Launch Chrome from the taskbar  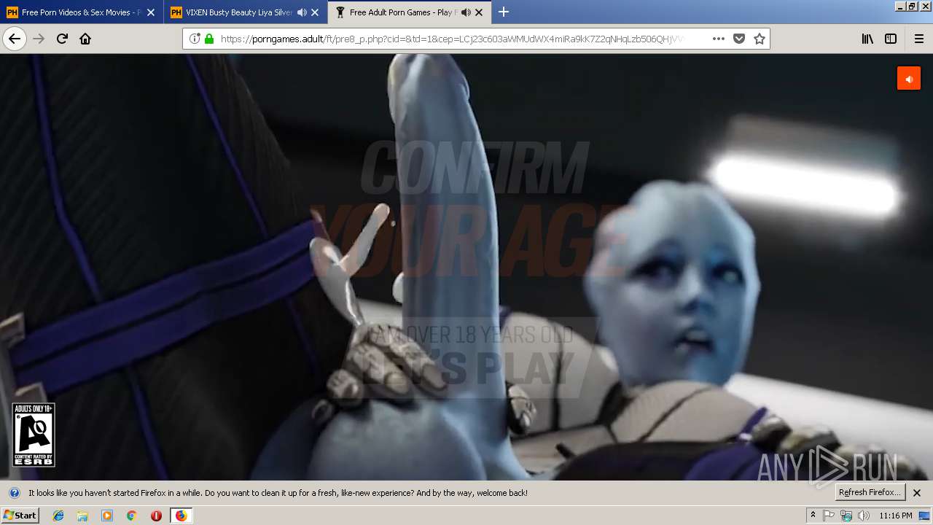click(131, 516)
